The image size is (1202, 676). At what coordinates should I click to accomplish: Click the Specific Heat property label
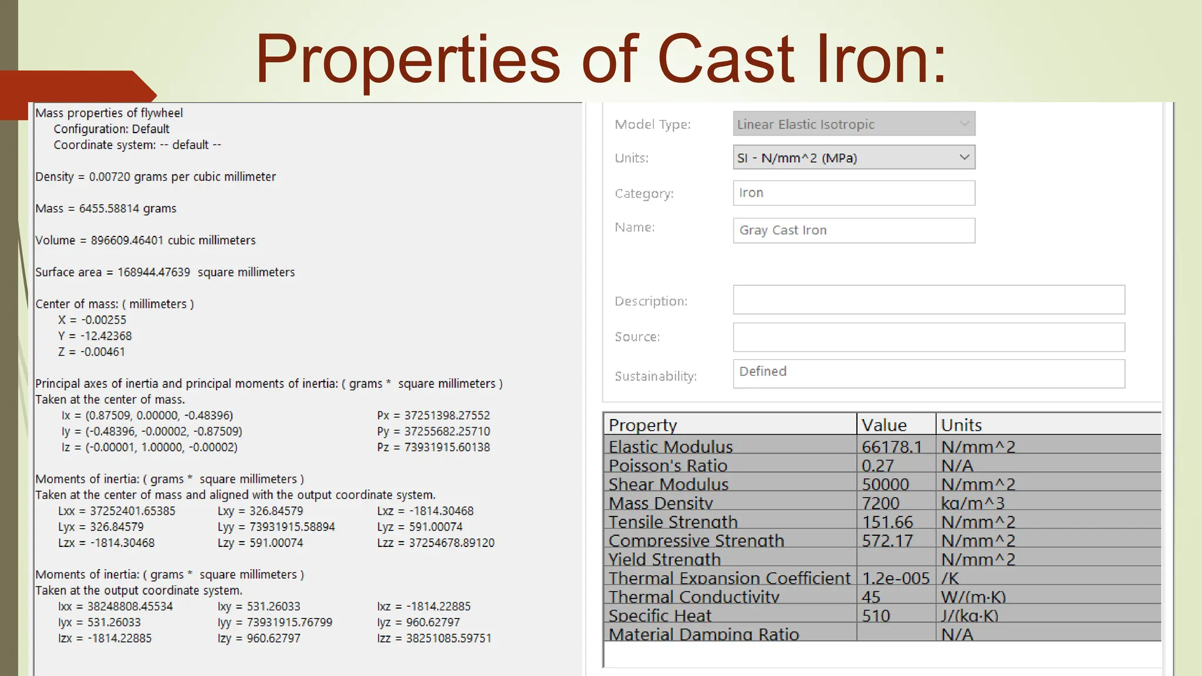point(660,616)
